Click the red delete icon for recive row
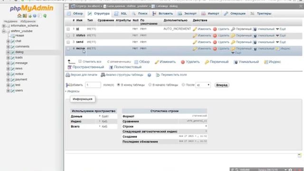Viewport: 304px width, 171px height. pyautogui.click(x=215, y=48)
